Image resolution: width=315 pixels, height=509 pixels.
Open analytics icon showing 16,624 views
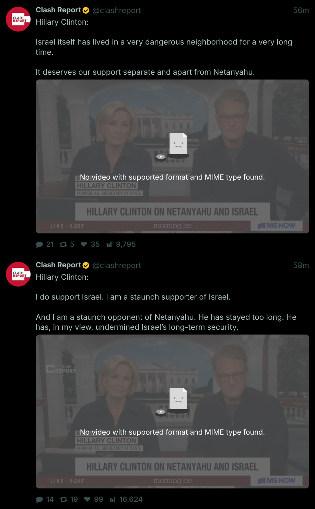113,499
